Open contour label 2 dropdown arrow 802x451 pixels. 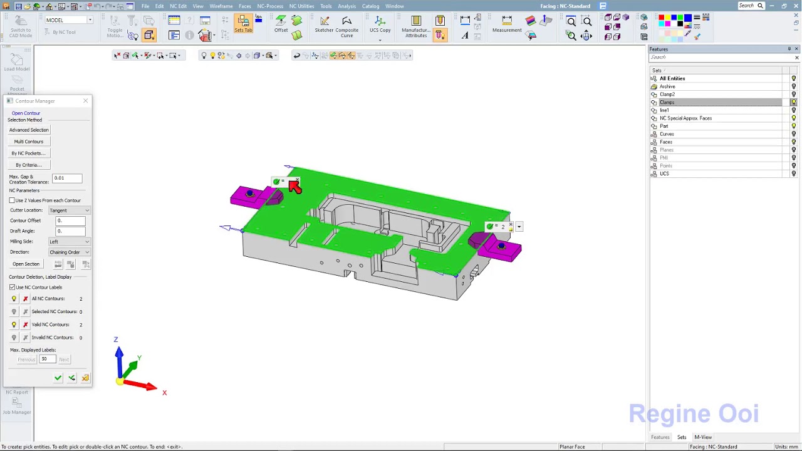[x=519, y=227]
